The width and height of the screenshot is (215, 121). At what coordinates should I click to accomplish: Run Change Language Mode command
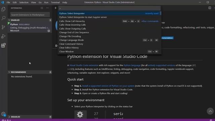coord(110,40)
